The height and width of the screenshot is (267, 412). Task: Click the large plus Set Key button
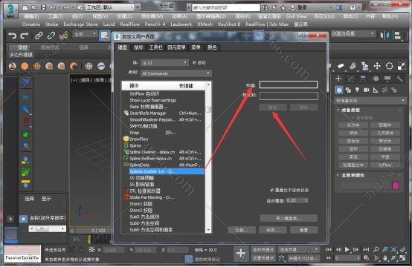(x=241, y=254)
